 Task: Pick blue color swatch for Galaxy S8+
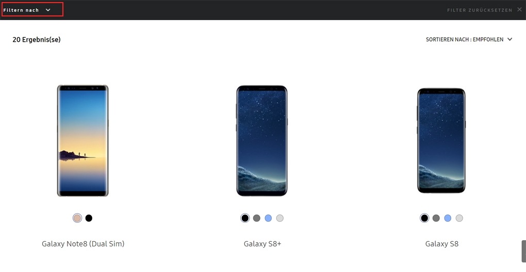coord(268,218)
